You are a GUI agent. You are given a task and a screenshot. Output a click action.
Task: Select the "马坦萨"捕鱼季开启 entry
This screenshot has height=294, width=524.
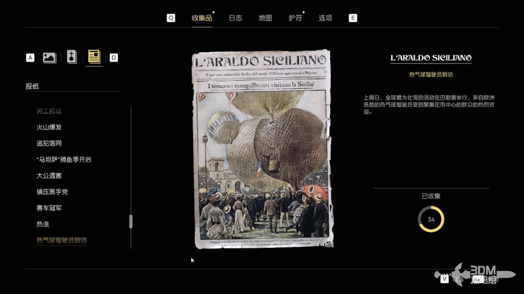(64, 159)
